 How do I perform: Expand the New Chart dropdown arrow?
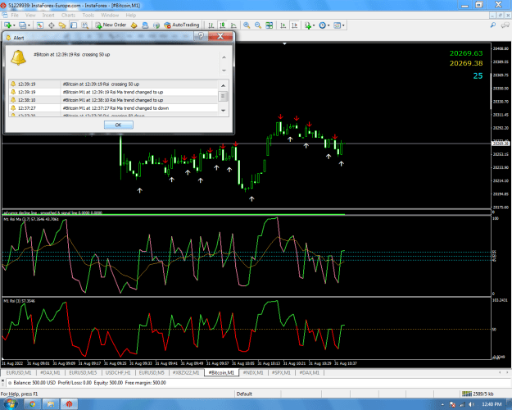coord(14,25)
